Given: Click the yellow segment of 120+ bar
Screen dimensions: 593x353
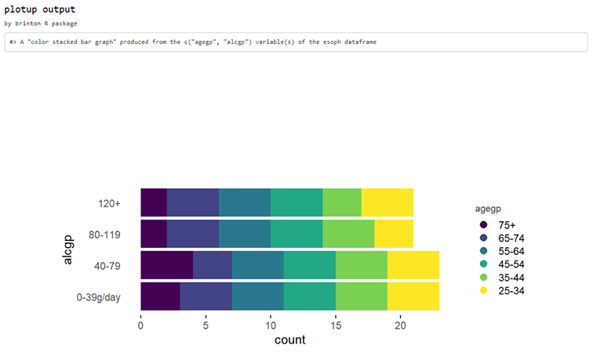Looking at the screenshot, I should coord(387,202).
